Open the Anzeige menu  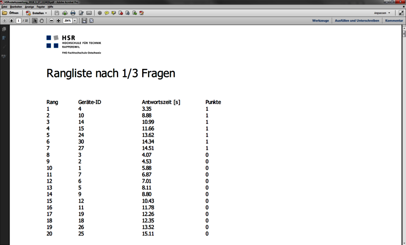[x=29, y=7]
